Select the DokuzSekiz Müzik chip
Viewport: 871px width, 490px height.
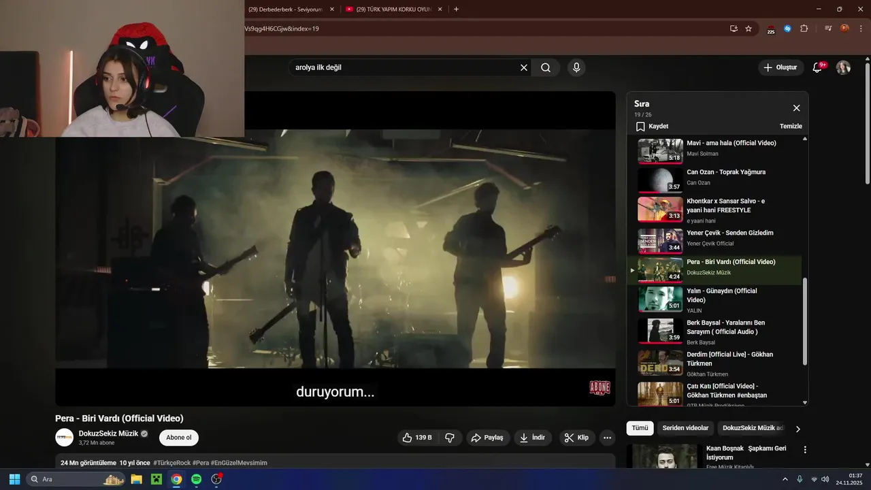click(752, 428)
